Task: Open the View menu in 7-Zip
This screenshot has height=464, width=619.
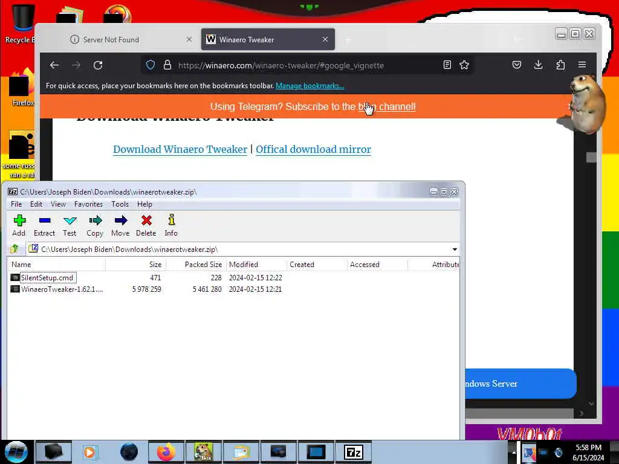Action: (58, 204)
